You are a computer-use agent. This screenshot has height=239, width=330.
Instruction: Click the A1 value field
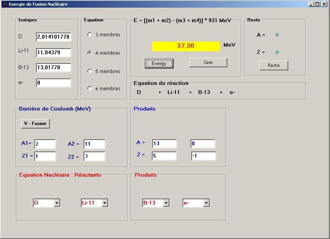[x=45, y=144]
